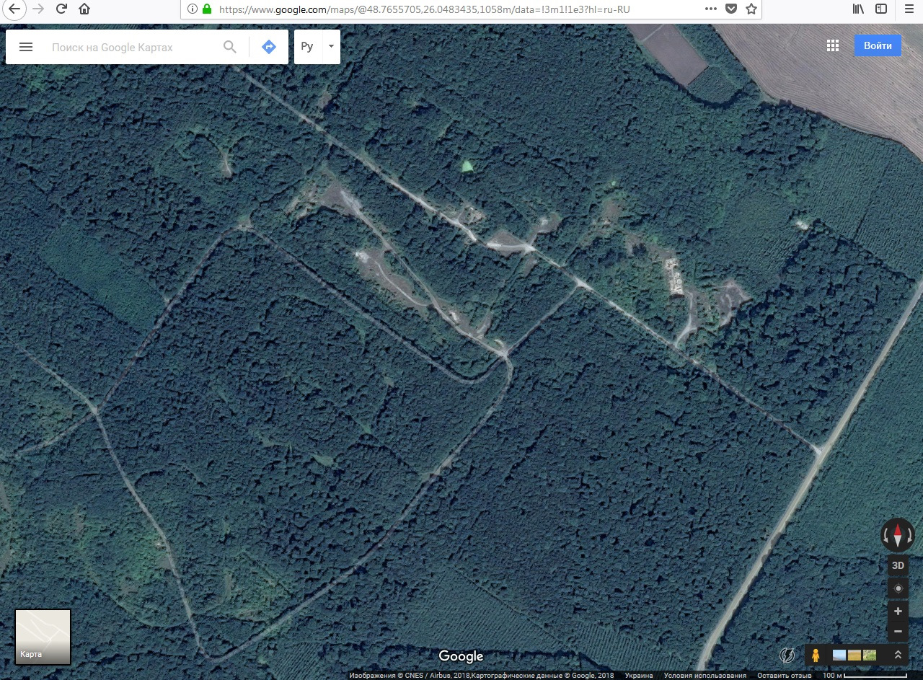This screenshot has width=923, height=680.
Task: Open the Google Maps hamburger menu
Action: tap(26, 47)
